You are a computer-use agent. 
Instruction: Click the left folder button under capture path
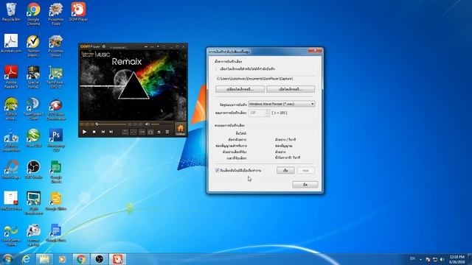tap(240, 89)
